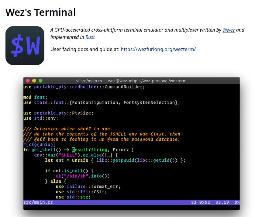Viewport: 255px width, 217px height.
Task: Click the green zoom dot in screenshot
Action: pos(40,81)
